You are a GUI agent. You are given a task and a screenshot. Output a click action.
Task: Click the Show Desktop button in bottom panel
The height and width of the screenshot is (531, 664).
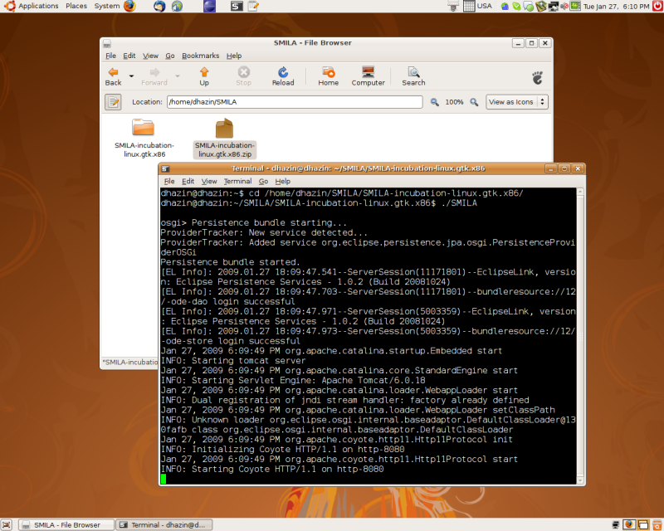click(x=7, y=524)
